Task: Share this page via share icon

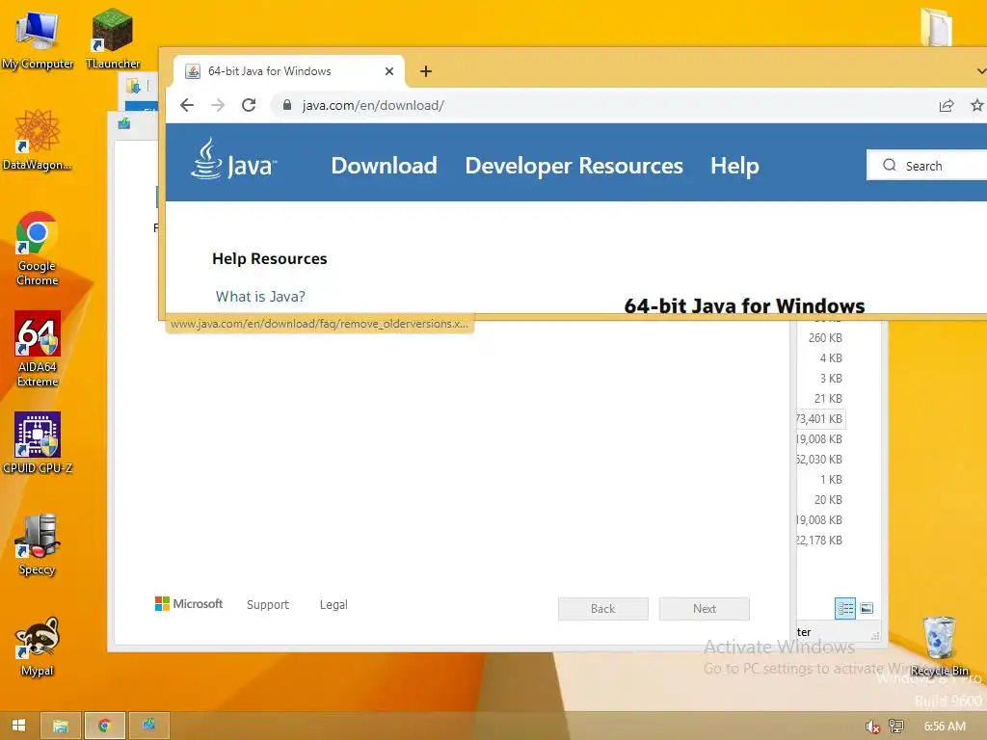Action: click(947, 105)
